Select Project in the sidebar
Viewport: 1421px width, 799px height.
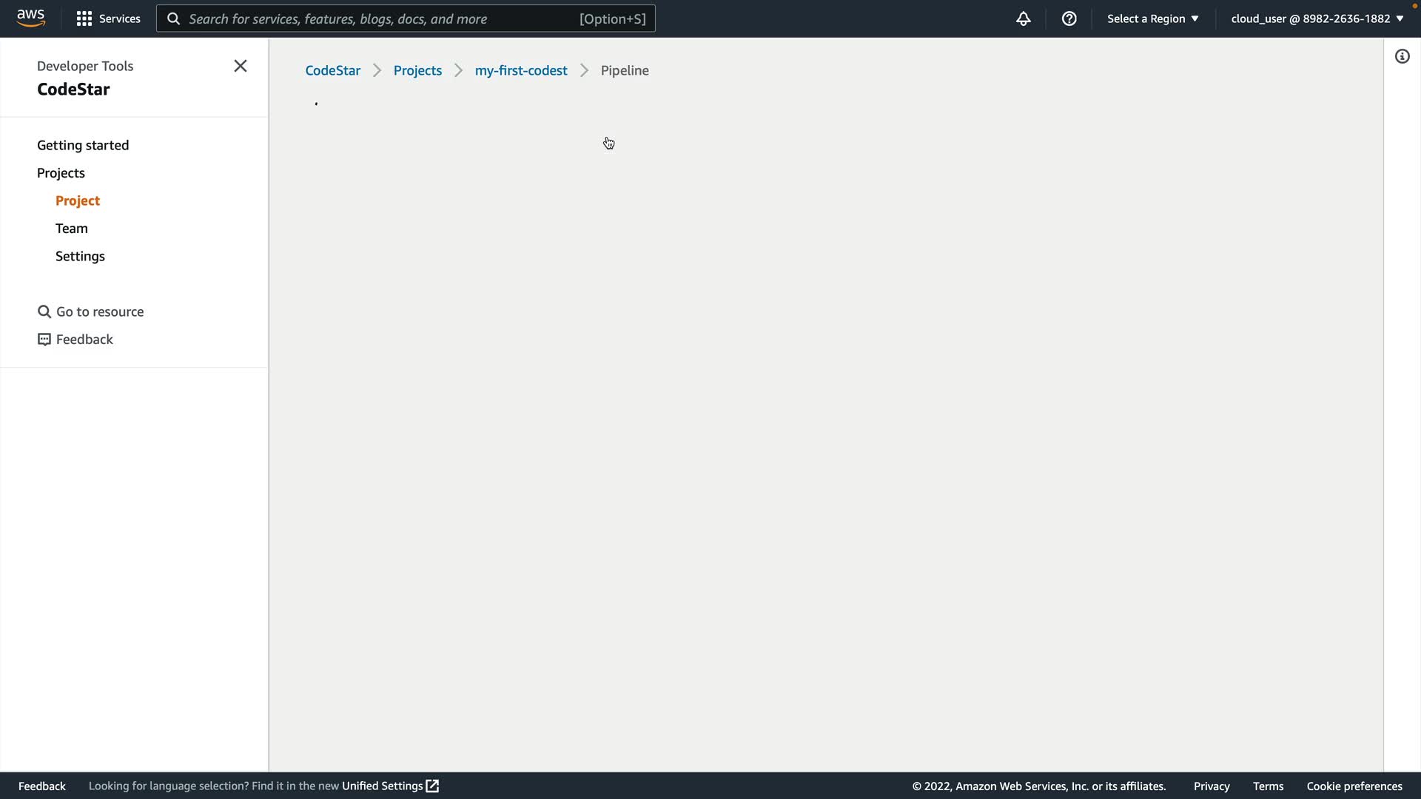[x=78, y=200]
